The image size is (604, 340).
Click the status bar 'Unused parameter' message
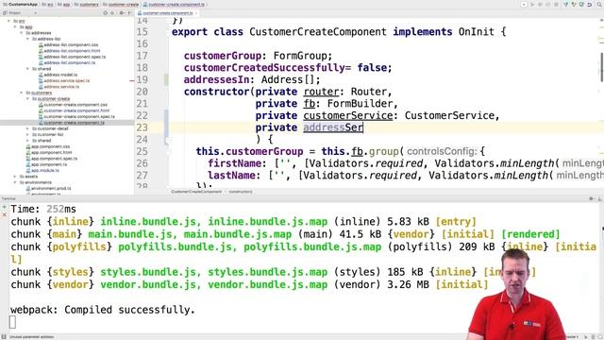click(x=31, y=337)
